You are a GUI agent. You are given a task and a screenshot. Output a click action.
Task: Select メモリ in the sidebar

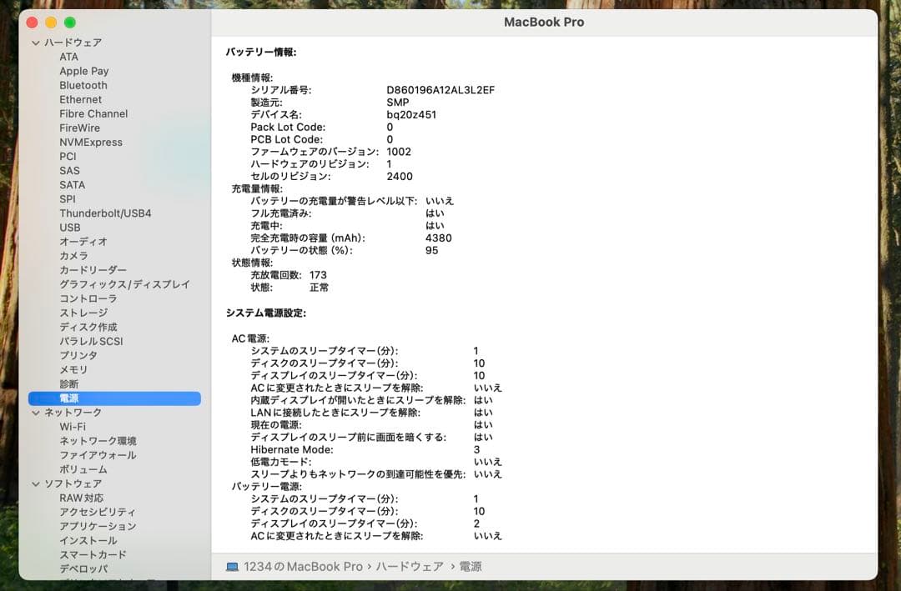point(73,370)
